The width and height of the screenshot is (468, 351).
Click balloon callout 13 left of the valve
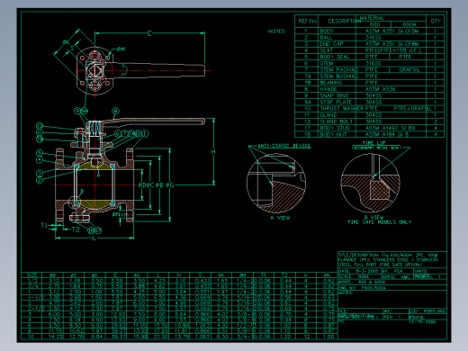click(40, 125)
